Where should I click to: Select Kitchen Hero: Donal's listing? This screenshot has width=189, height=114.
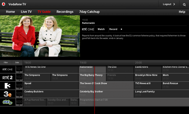click(x=175, y=69)
